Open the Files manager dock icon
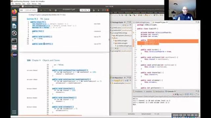Image resolution: width=211 pixels, height=118 pixels. click(x=14, y=19)
